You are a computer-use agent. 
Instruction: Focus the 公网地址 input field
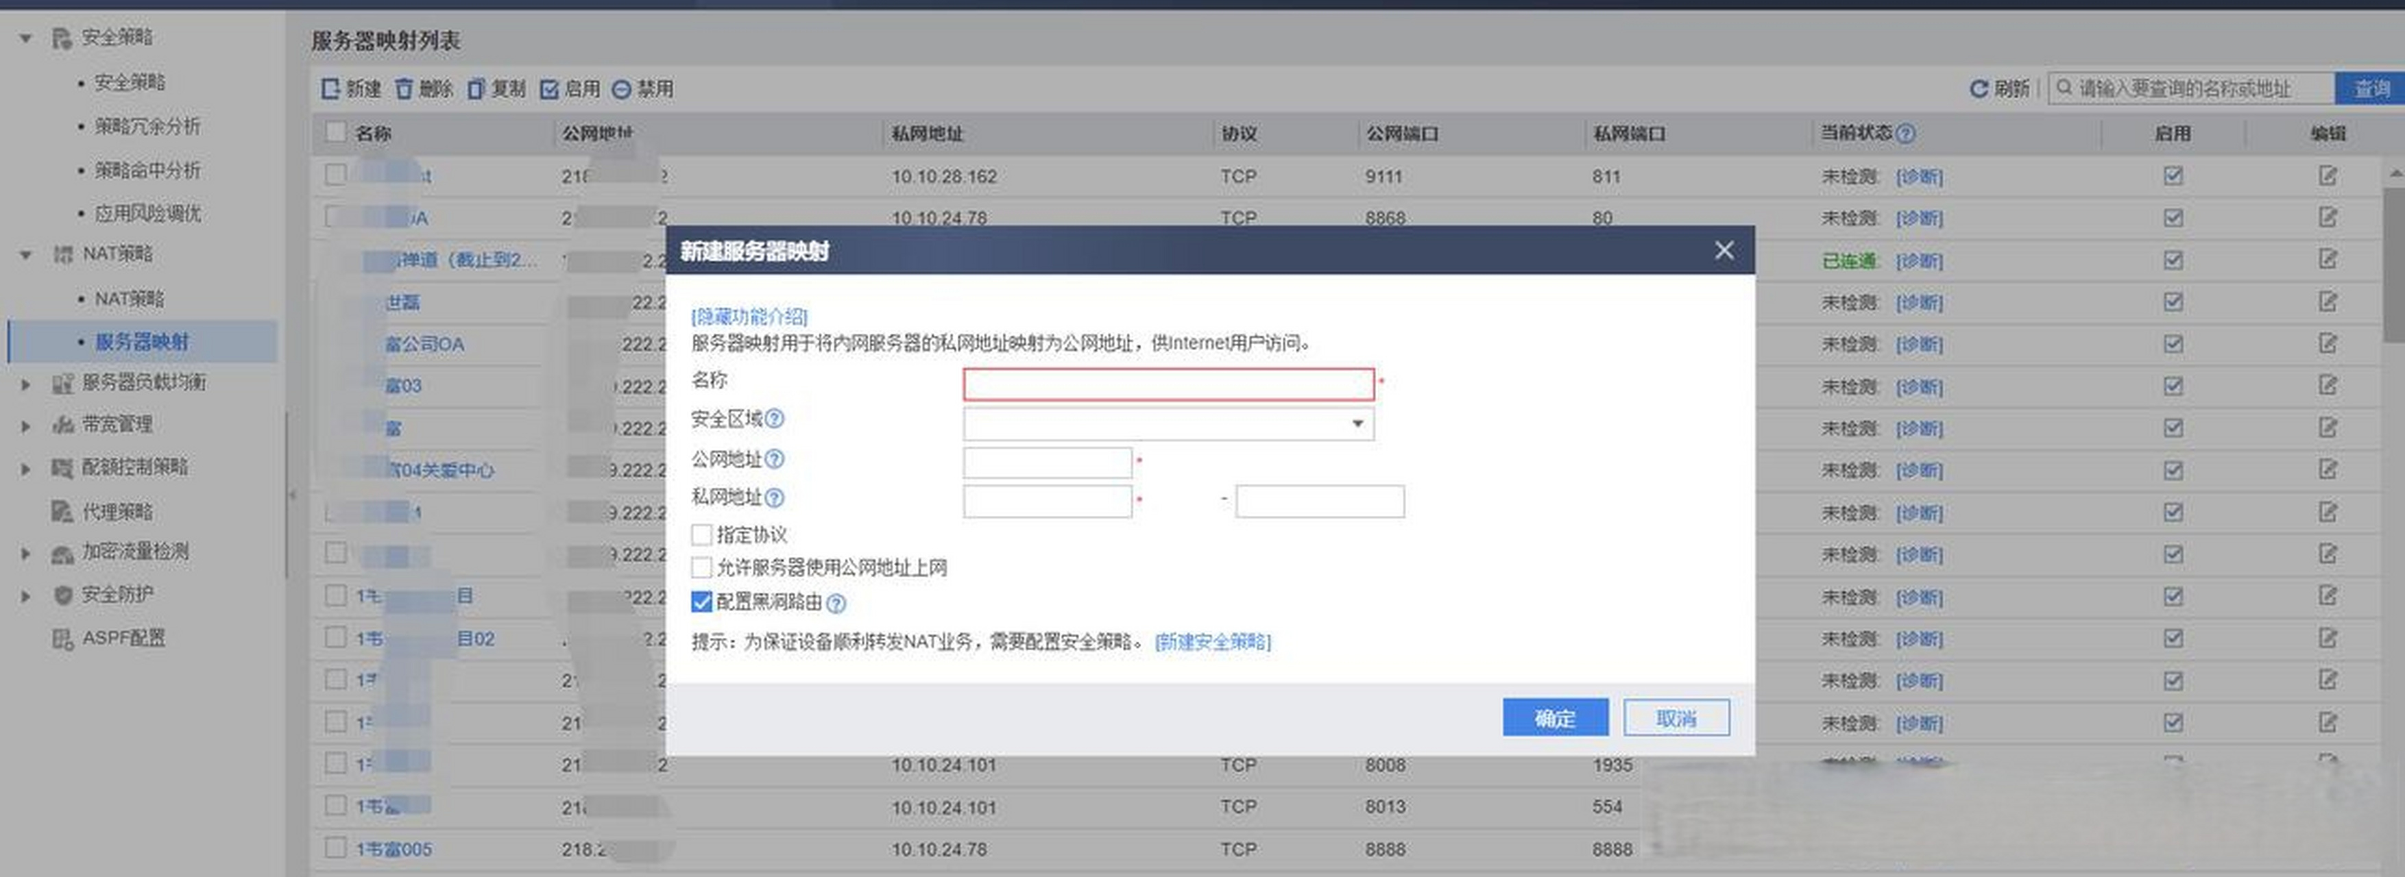tap(1048, 462)
